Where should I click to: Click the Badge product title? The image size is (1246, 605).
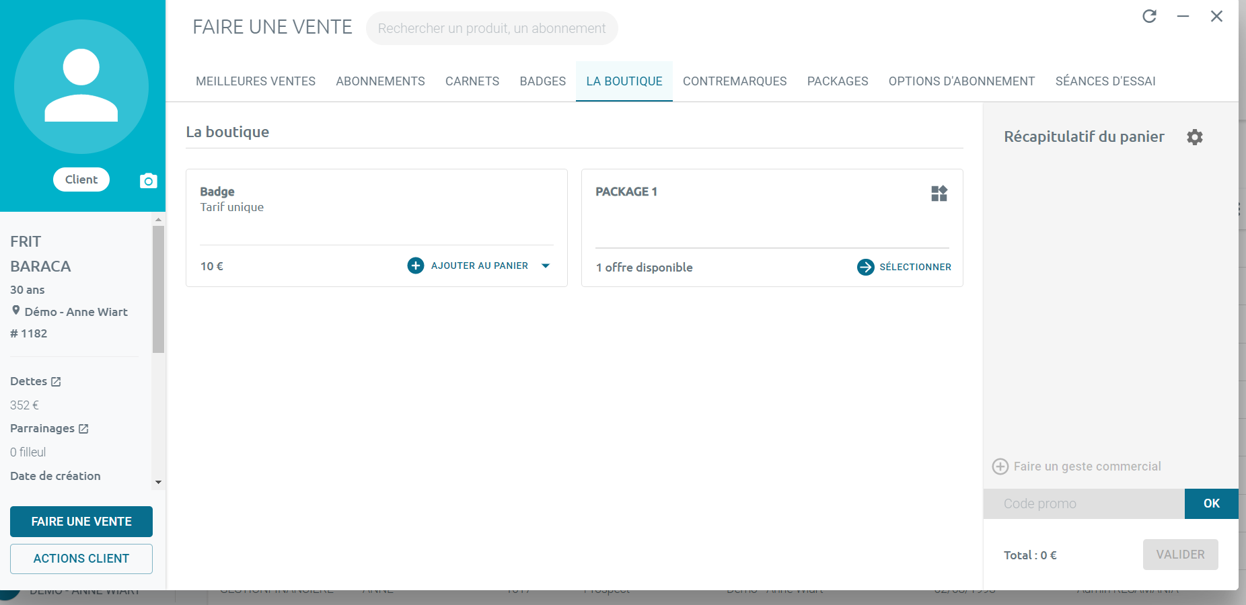[x=217, y=192]
